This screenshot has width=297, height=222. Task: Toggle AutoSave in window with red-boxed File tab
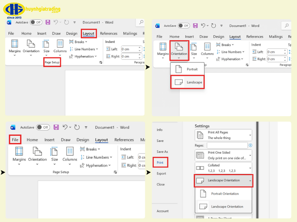pos(43,127)
